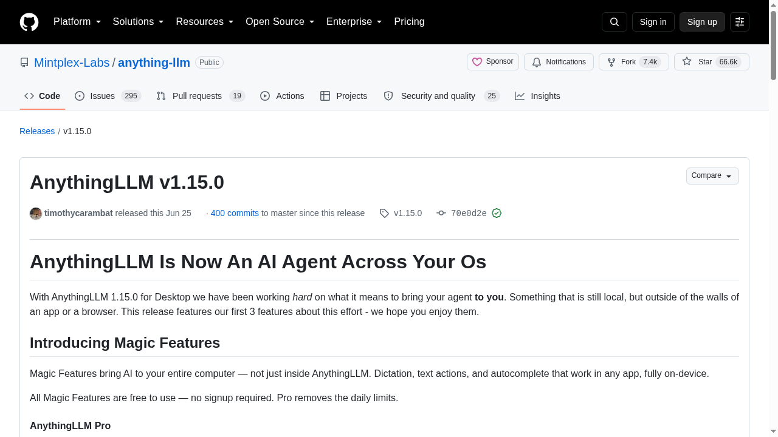The width and height of the screenshot is (778, 437).
Task: Click the Sign in button
Action: click(x=653, y=22)
